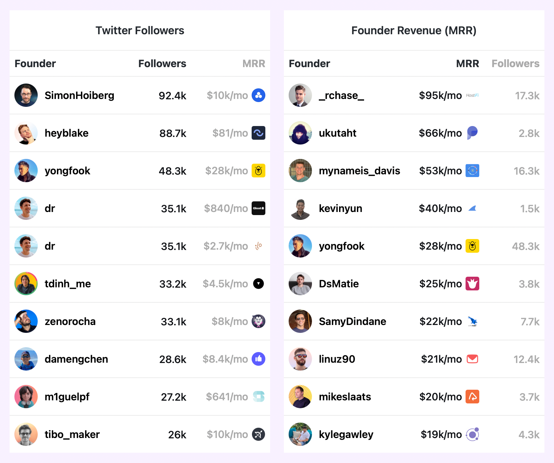Image resolution: width=554 pixels, height=463 pixels.
Task: Open SimonHoiberg's profile name link
Action: click(x=80, y=95)
